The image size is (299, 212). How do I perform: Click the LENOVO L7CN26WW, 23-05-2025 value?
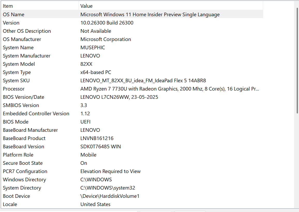[x=119, y=97]
